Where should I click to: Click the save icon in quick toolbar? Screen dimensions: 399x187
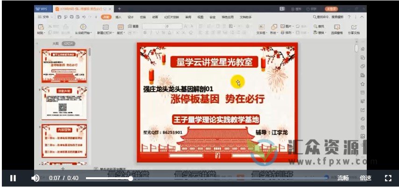59,17
